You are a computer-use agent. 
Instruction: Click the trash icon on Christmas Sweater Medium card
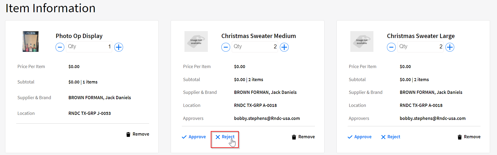[x=294, y=137]
